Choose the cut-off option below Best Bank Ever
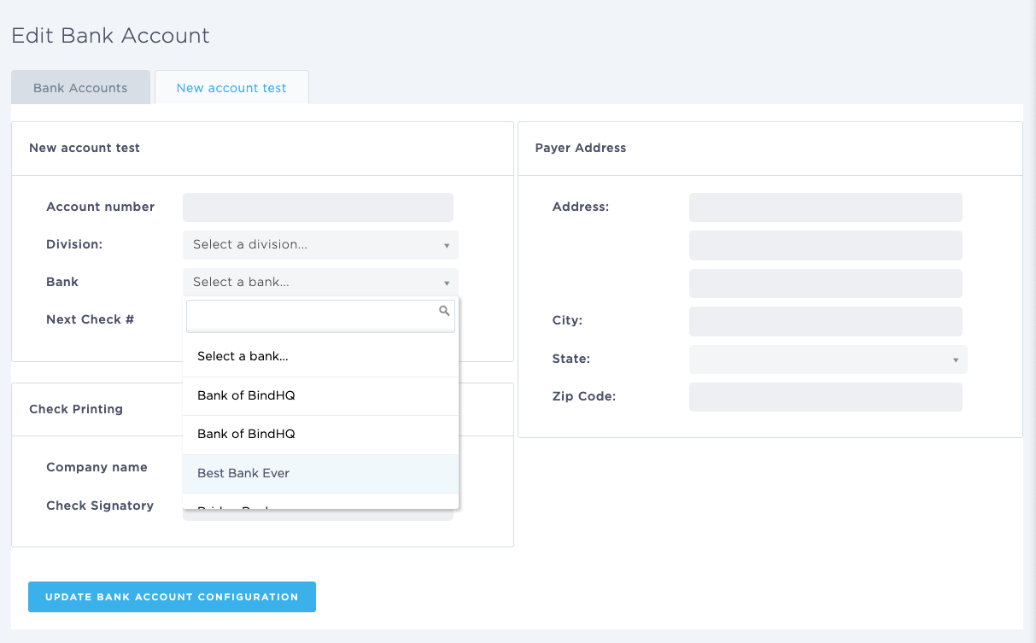1036x643 pixels. click(320, 504)
